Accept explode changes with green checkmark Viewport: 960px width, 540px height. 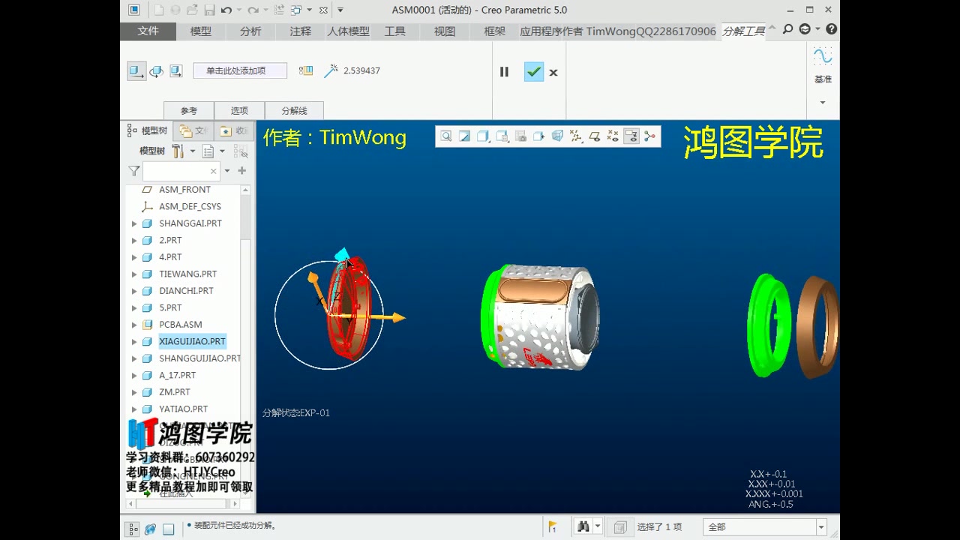tap(533, 72)
